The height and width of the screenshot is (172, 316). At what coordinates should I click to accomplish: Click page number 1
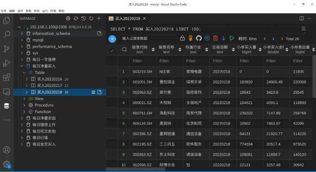(273, 39)
